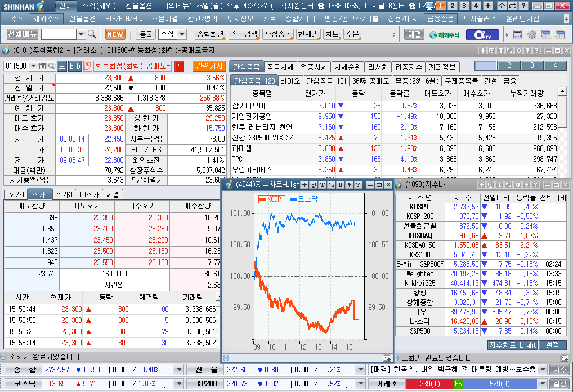Click chart zoom icon at bottom-right of 지수차트
This screenshot has width=573, height=392.
click(387, 358)
